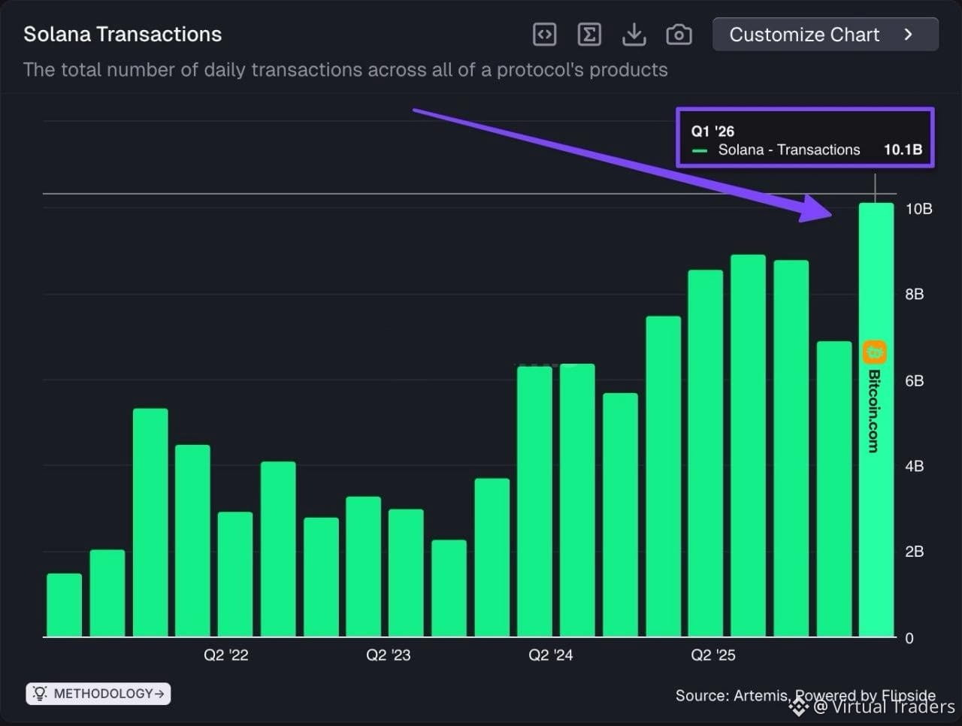Click the "Q2 '22" axis label
This screenshot has height=726, width=962.
coord(226,655)
